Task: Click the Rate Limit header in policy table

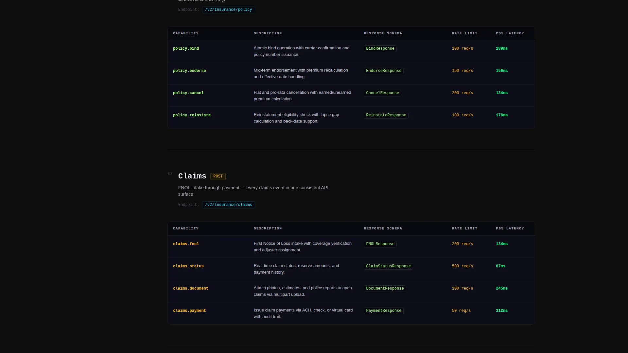Action: point(465,33)
